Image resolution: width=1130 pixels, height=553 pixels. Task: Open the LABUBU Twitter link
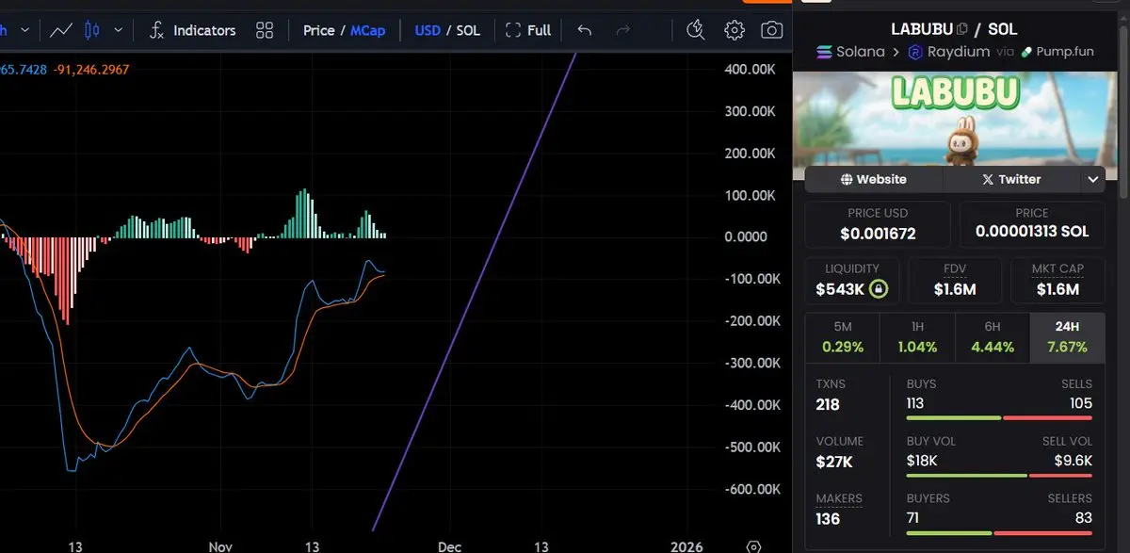tap(1012, 179)
